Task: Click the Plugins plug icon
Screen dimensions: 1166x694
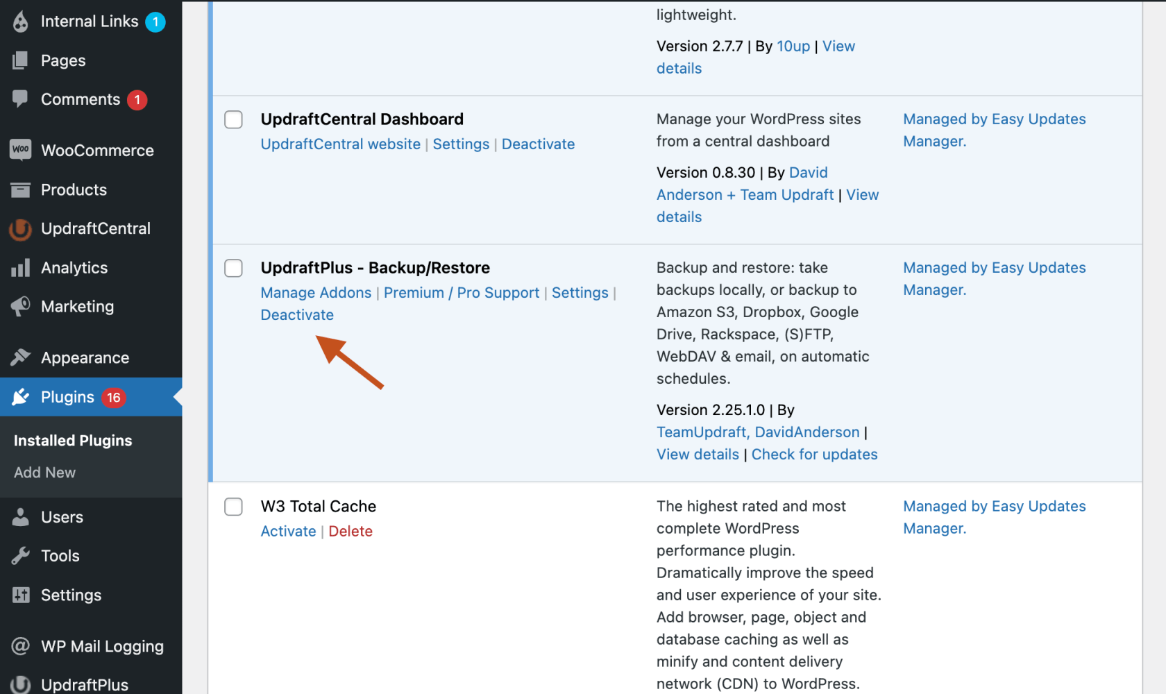Action: (21, 397)
